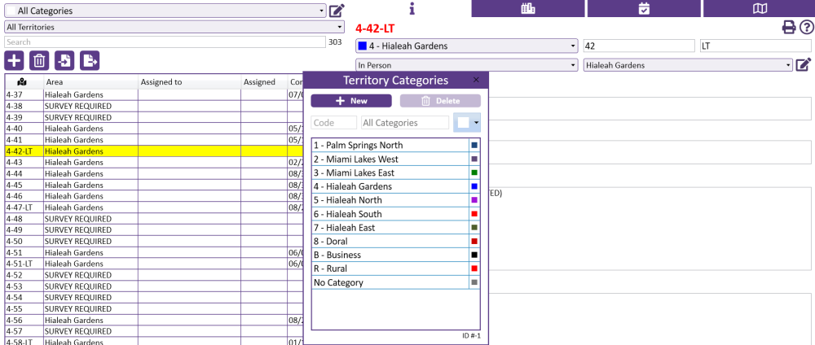
Task: Click New button in Territory Categories
Action: pos(351,101)
